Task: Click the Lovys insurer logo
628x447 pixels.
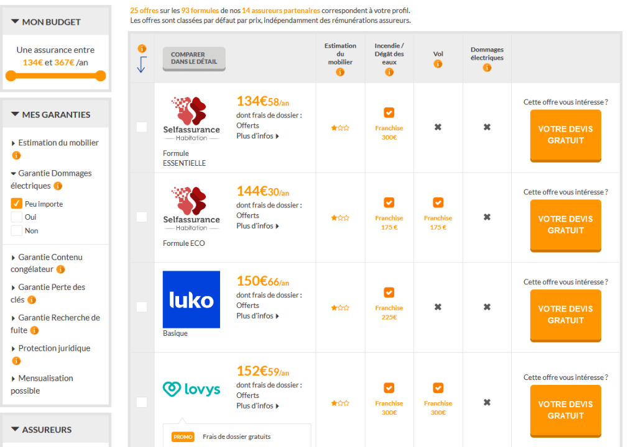Action: point(191,389)
